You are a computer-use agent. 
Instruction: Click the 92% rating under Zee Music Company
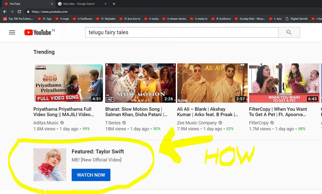click(230, 129)
